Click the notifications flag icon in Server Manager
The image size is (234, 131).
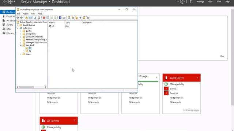190,1
